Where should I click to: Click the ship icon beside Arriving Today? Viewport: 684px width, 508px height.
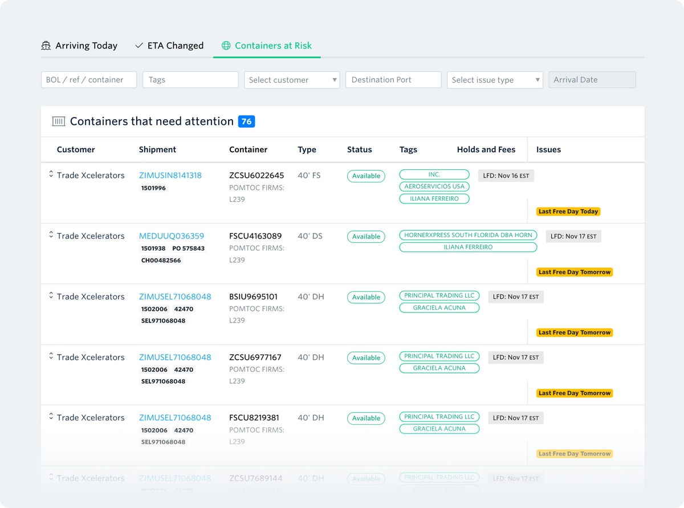(46, 45)
